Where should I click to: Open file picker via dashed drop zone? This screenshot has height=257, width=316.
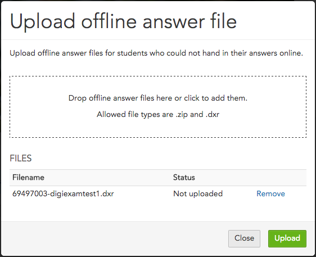click(x=158, y=107)
